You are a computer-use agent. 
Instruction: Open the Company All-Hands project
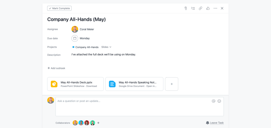coord(87,47)
